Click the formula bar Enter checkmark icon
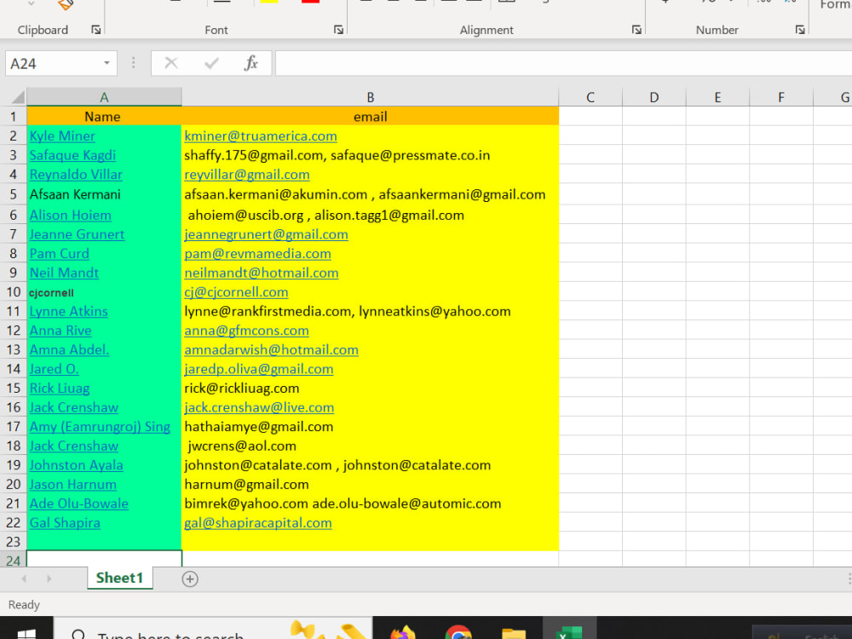Image resolution: width=852 pixels, height=639 pixels. point(211,64)
